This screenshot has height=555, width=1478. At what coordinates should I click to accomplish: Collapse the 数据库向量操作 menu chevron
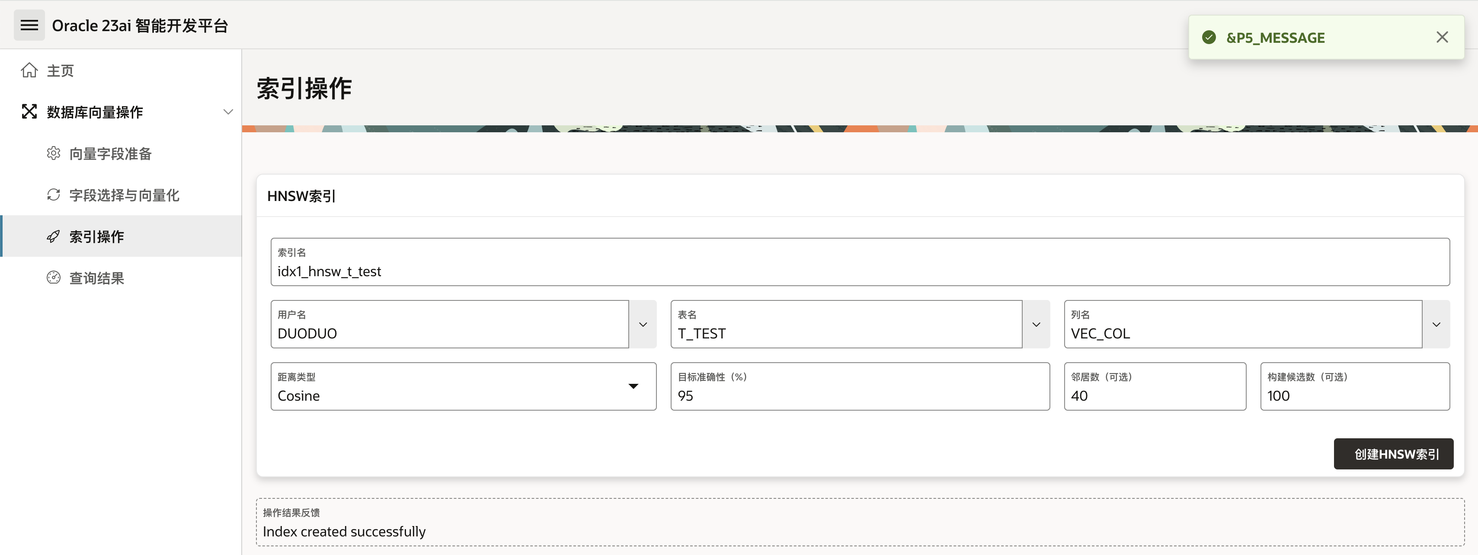click(228, 112)
